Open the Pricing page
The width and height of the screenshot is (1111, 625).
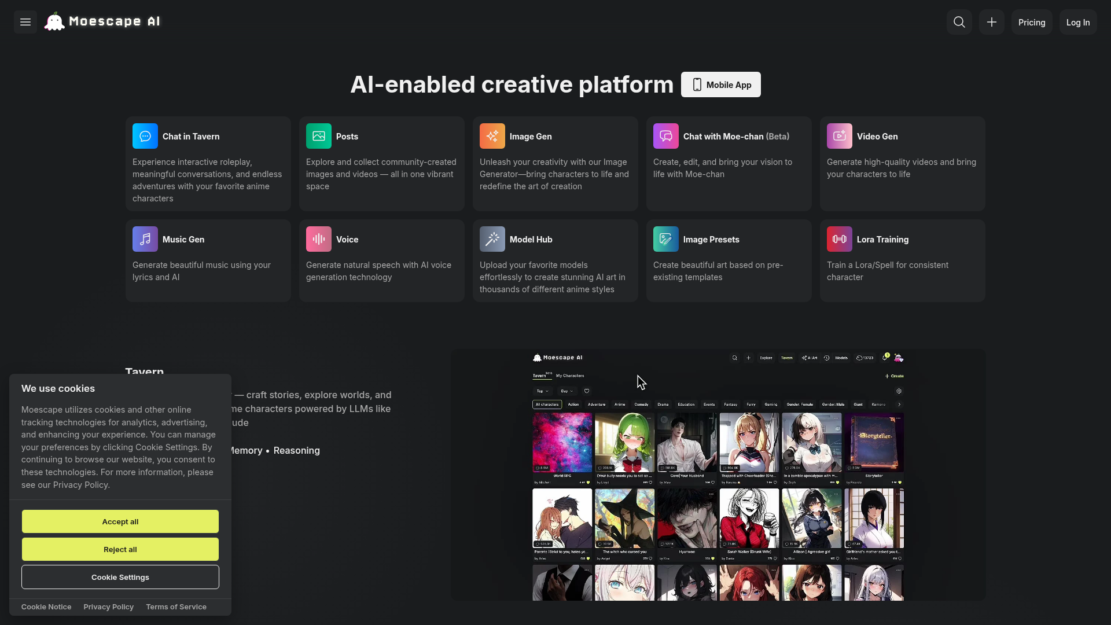coord(1032,22)
